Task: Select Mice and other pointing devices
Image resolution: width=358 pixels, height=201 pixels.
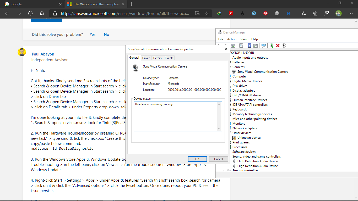Action: tap(255, 119)
